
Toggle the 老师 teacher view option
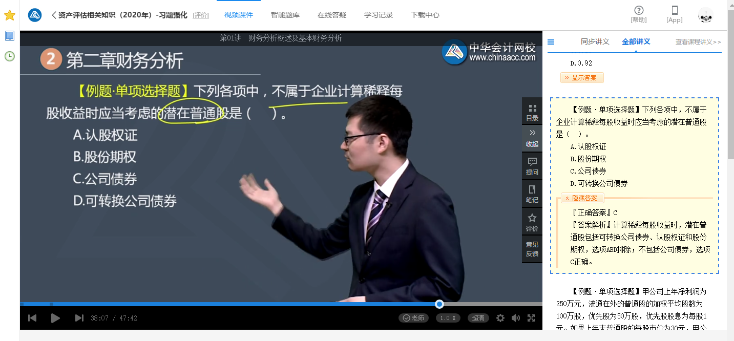pos(413,318)
